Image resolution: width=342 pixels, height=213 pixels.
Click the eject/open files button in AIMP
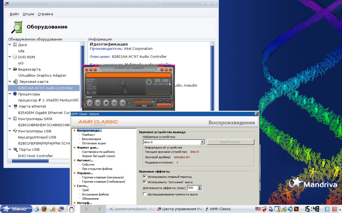point(130,104)
